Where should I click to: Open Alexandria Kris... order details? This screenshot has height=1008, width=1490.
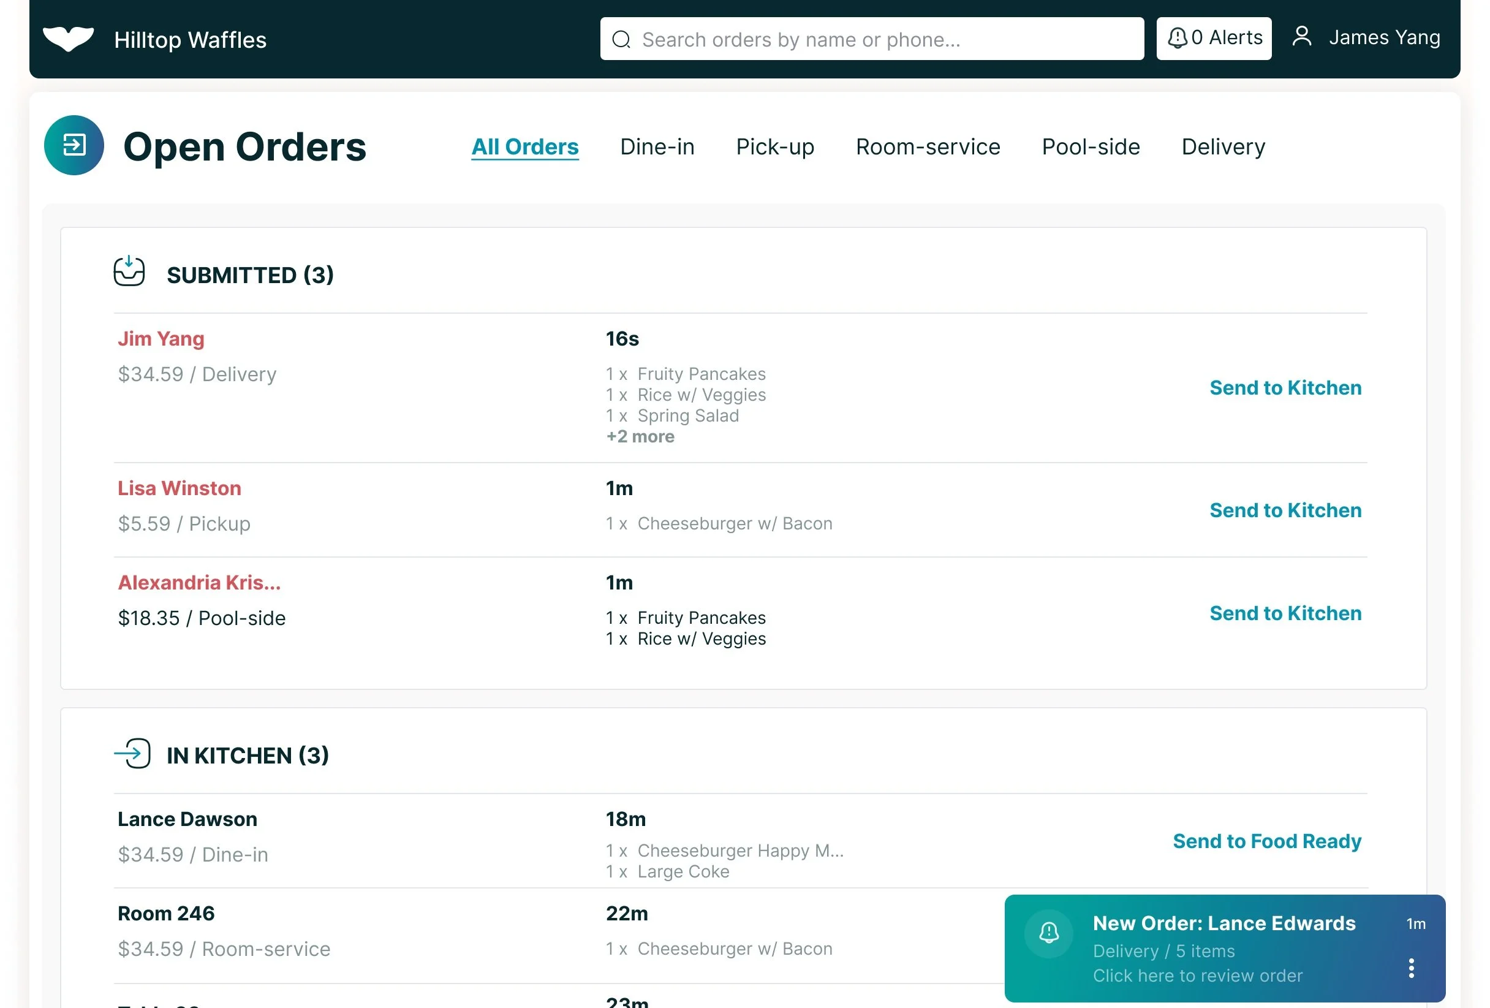(x=199, y=582)
